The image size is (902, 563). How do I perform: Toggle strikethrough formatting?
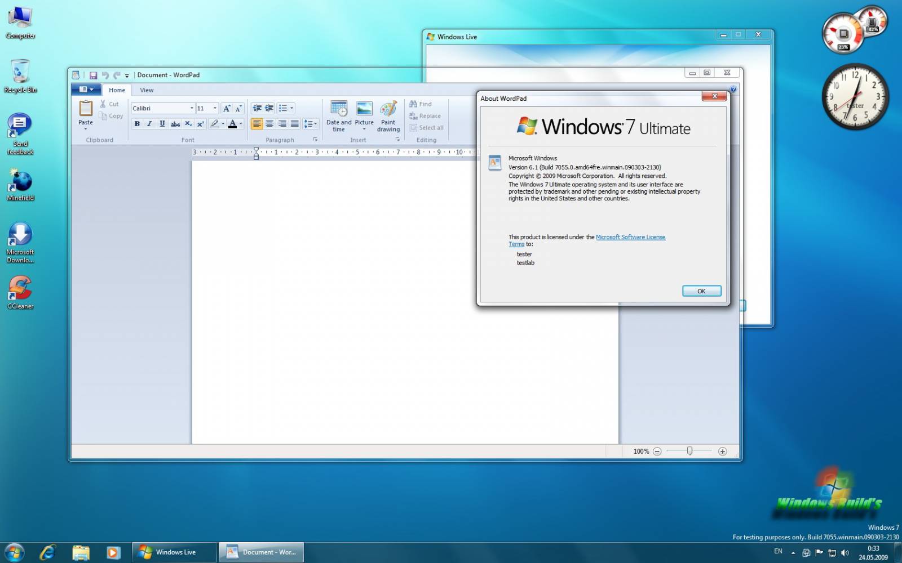[x=175, y=124]
